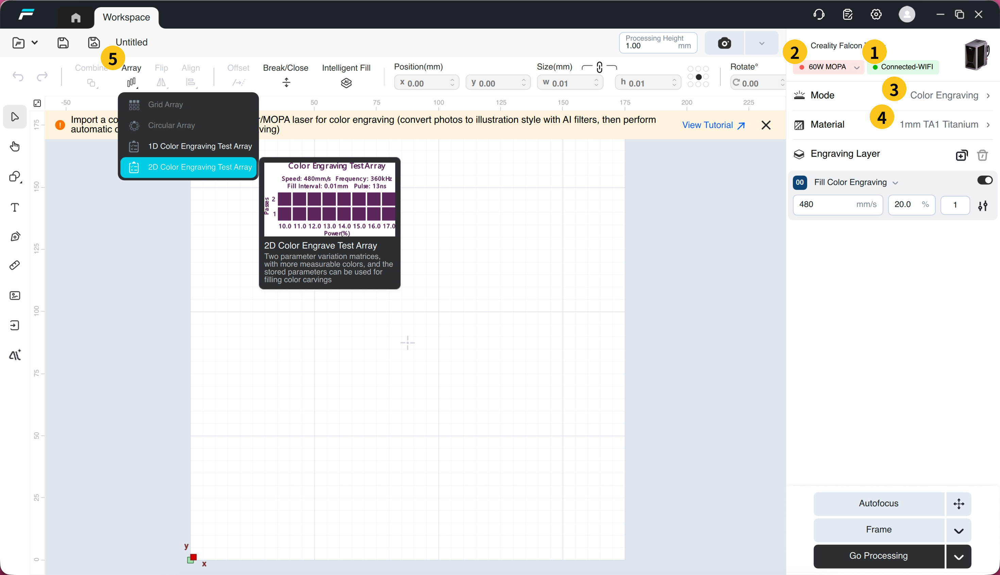Select the top-right anchor point

pos(706,69)
